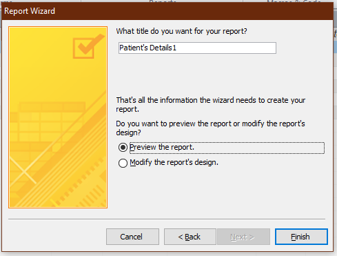337x256 pixels.
Task: Click the Report Wizard title bar
Action: (x=167, y=11)
